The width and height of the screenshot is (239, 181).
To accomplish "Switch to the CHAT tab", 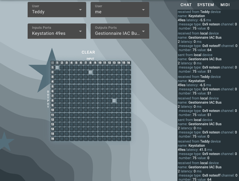I will (x=186, y=5).
